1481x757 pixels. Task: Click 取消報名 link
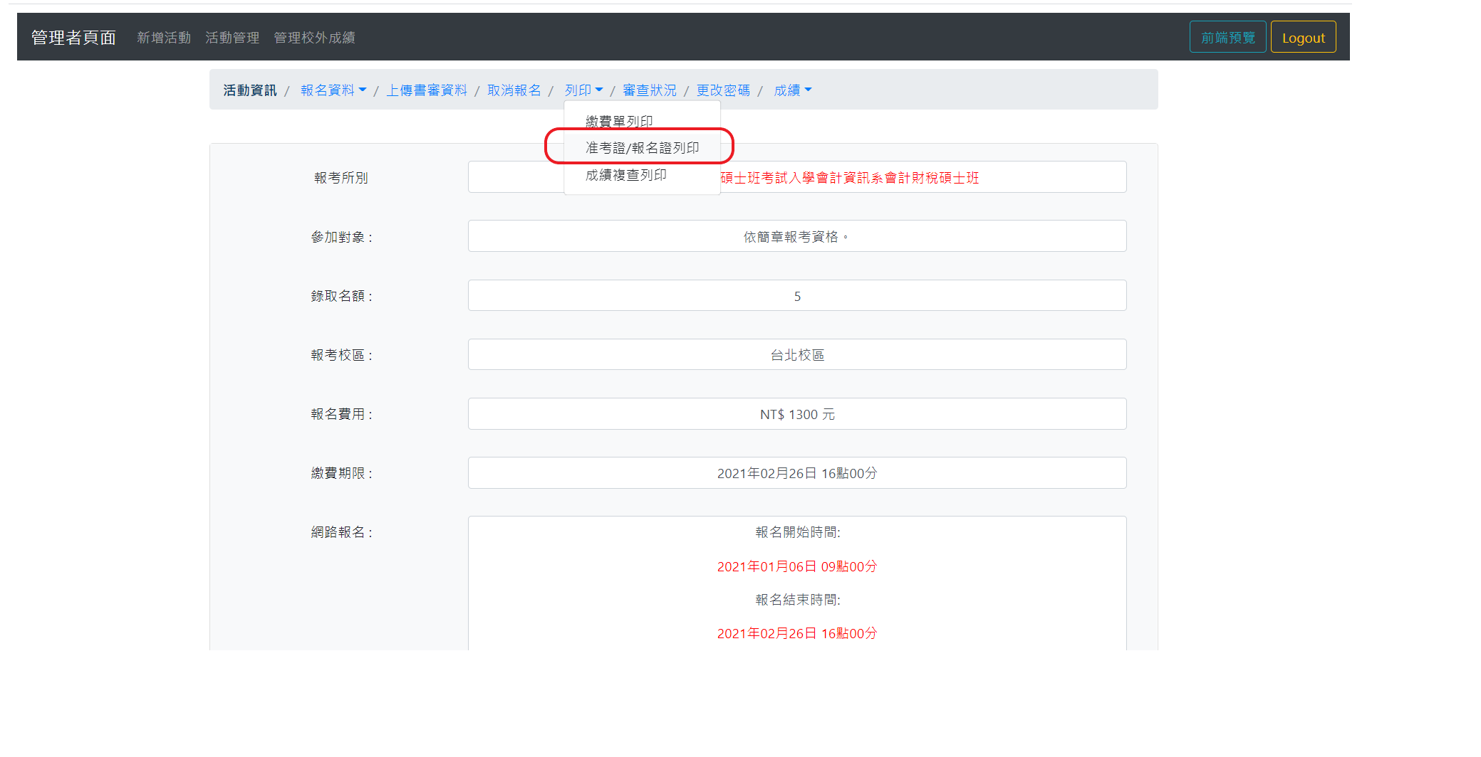[x=514, y=90]
